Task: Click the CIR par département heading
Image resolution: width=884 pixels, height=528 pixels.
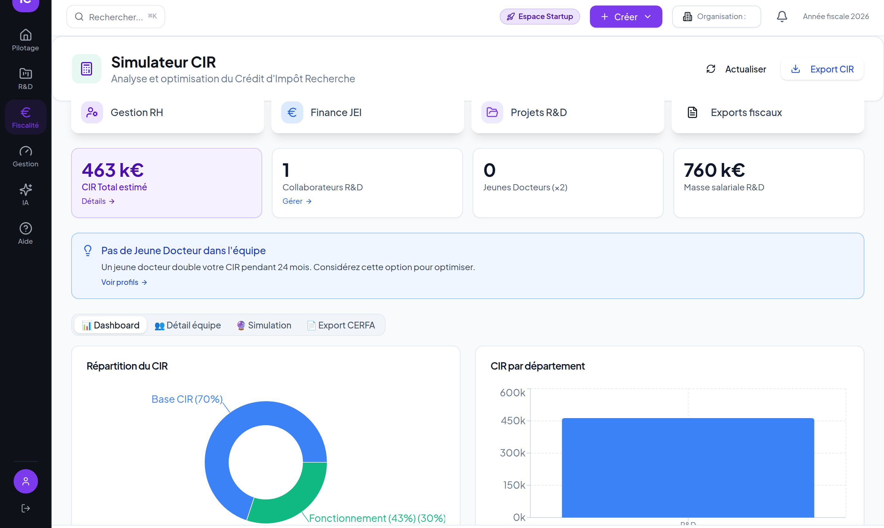Action: point(537,366)
